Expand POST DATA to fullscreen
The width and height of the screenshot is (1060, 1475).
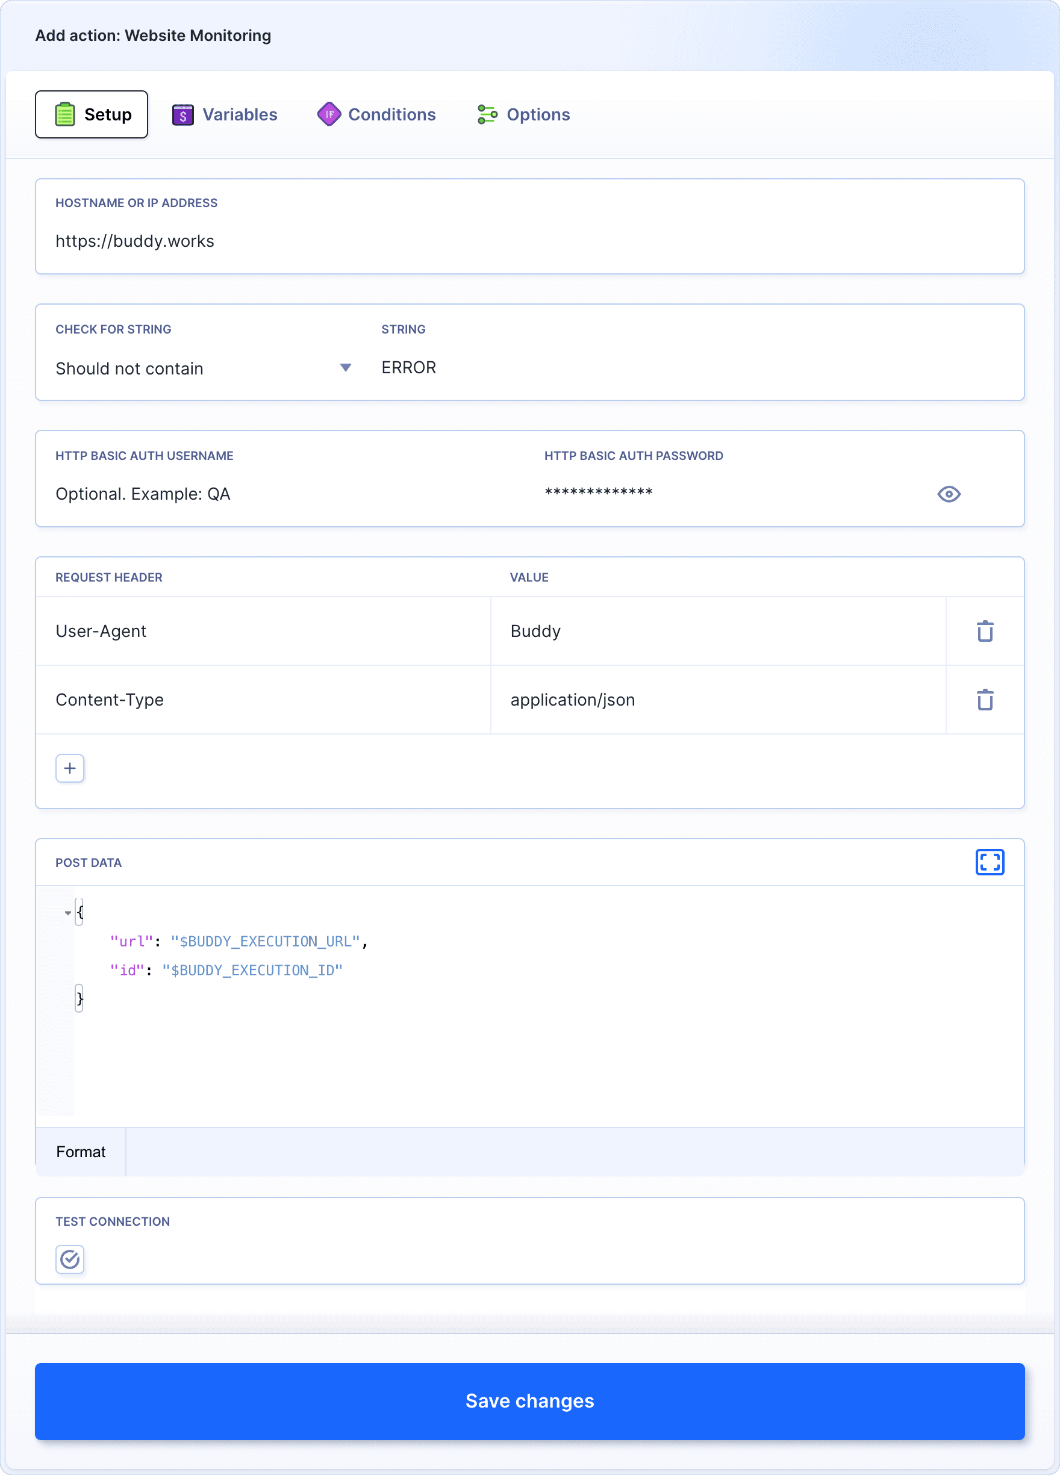pyautogui.click(x=990, y=862)
